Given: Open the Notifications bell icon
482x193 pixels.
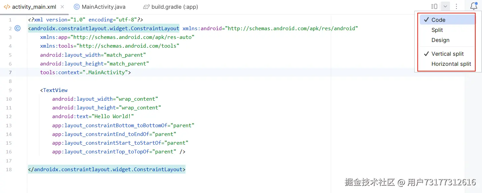Looking at the screenshot, I should pos(474,6).
